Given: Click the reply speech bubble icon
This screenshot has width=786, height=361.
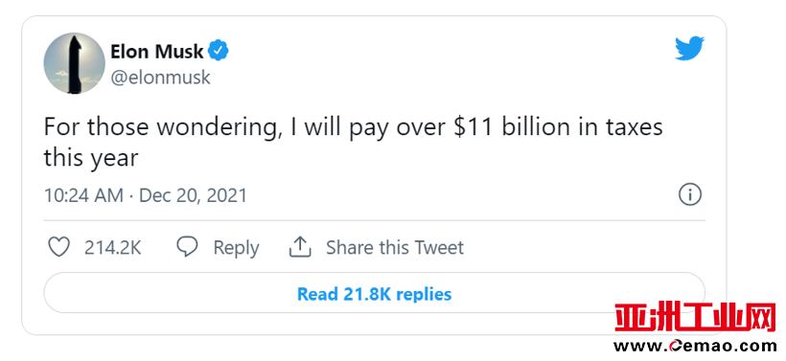Looking at the screenshot, I should (x=188, y=247).
